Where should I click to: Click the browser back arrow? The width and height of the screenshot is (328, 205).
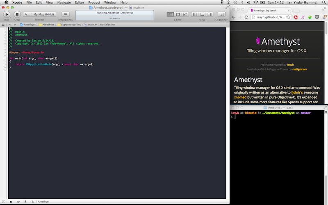pyautogui.click(x=233, y=17)
